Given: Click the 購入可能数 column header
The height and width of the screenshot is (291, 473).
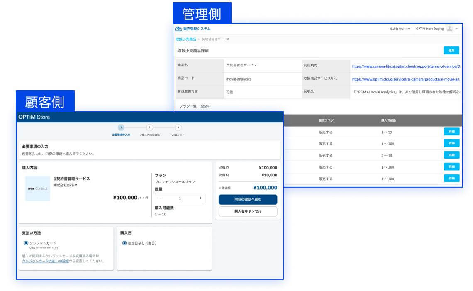Looking at the screenshot, I should (x=388, y=120).
